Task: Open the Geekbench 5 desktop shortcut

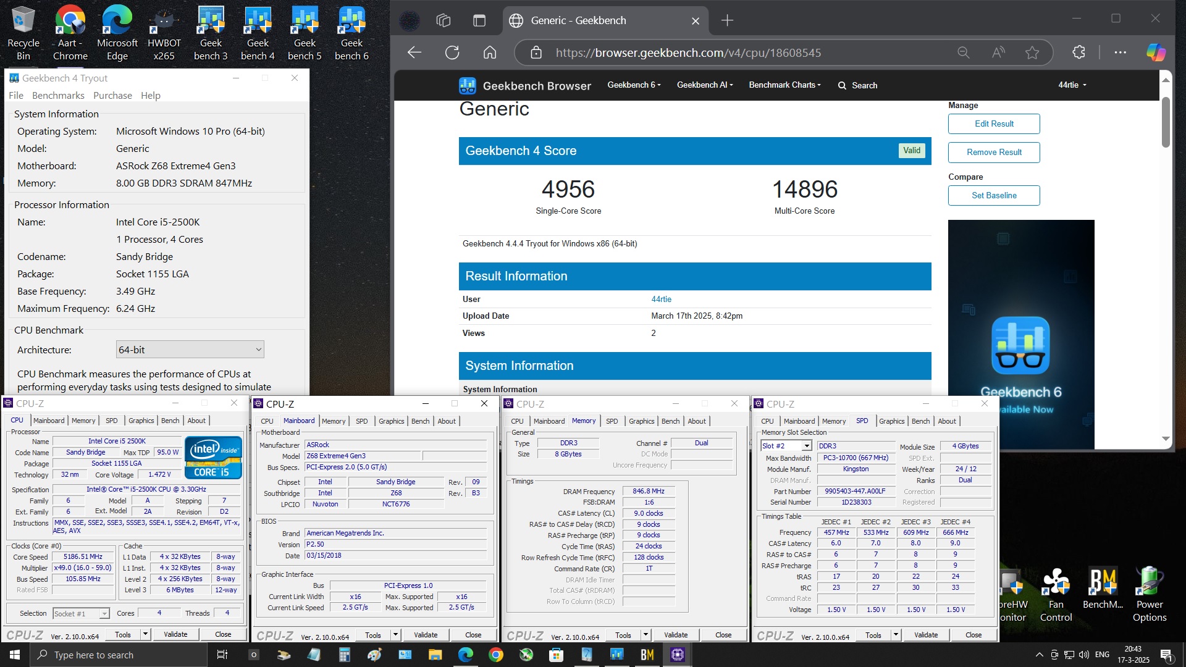Action: pos(305,33)
